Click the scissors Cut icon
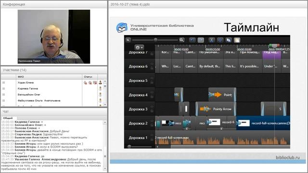Screen dimensions: 308x173 coord(212,40)
